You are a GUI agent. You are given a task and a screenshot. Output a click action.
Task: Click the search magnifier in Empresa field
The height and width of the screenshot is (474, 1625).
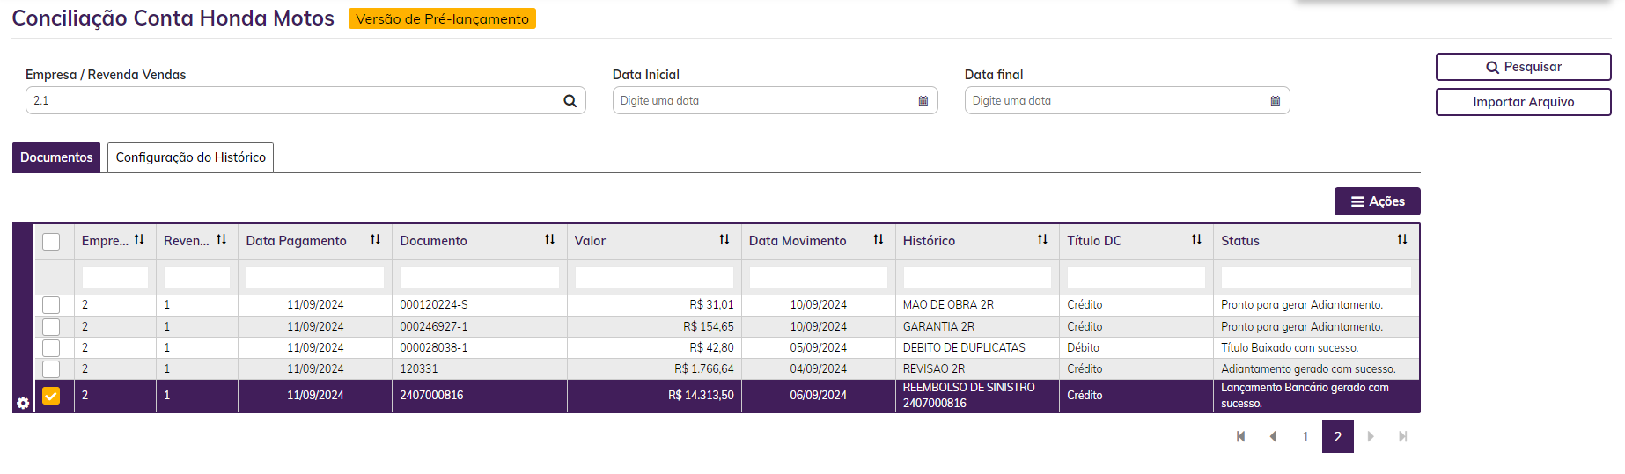tap(570, 101)
